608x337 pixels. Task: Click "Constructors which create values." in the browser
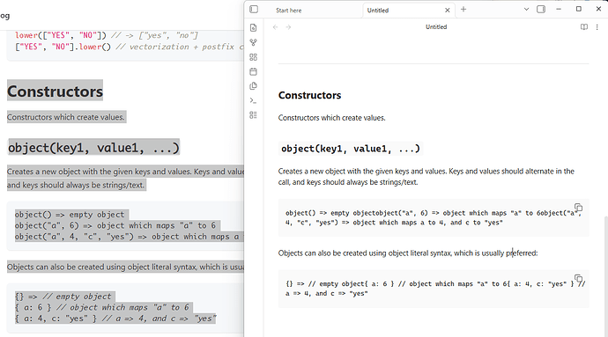click(x=66, y=117)
